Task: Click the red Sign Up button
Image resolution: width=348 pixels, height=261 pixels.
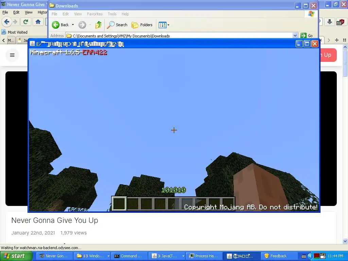Action: (328, 55)
